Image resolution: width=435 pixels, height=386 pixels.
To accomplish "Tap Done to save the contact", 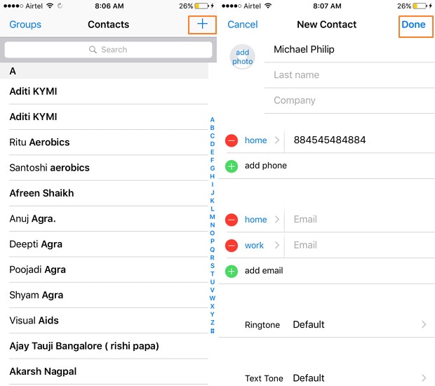I will tap(413, 25).
